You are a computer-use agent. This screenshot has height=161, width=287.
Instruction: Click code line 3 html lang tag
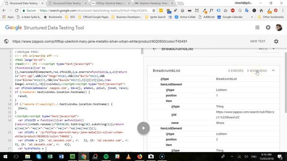(30, 60)
